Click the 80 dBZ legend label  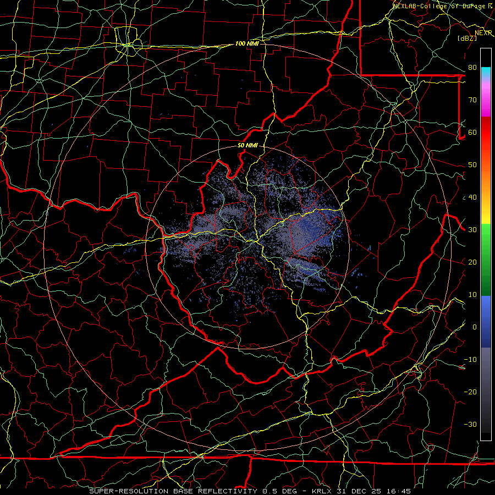click(x=472, y=68)
